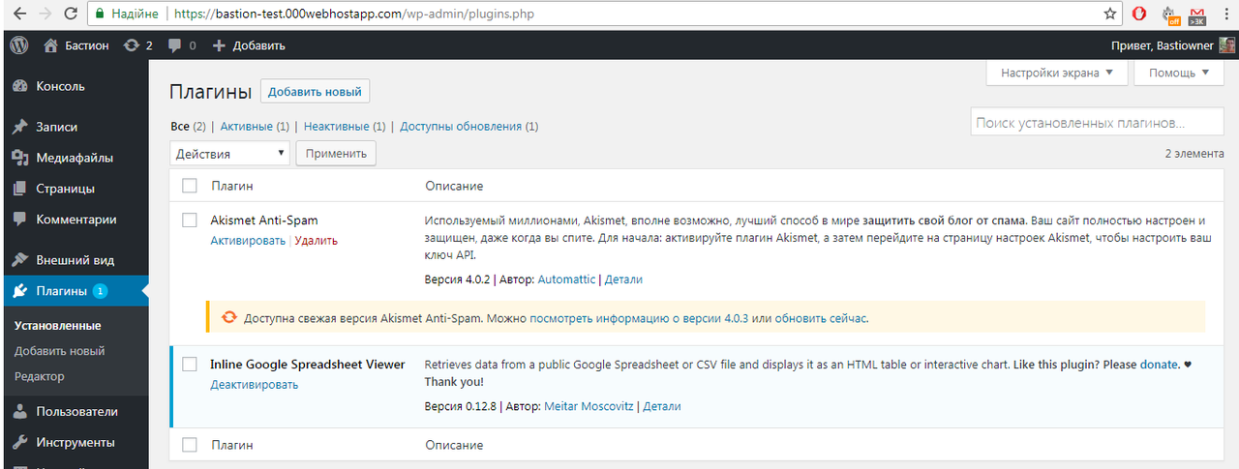Tick the Inline Google Spreadsheet Viewer checkbox
Image resolution: width=1239 pixels, height=469 pixels.
click(x=190, y=365)
